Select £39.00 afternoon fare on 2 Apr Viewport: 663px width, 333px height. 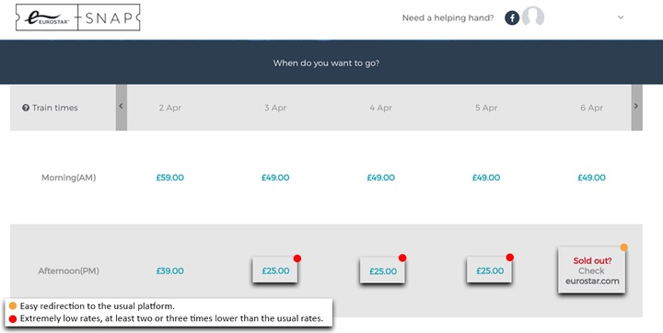click(170, 270)
